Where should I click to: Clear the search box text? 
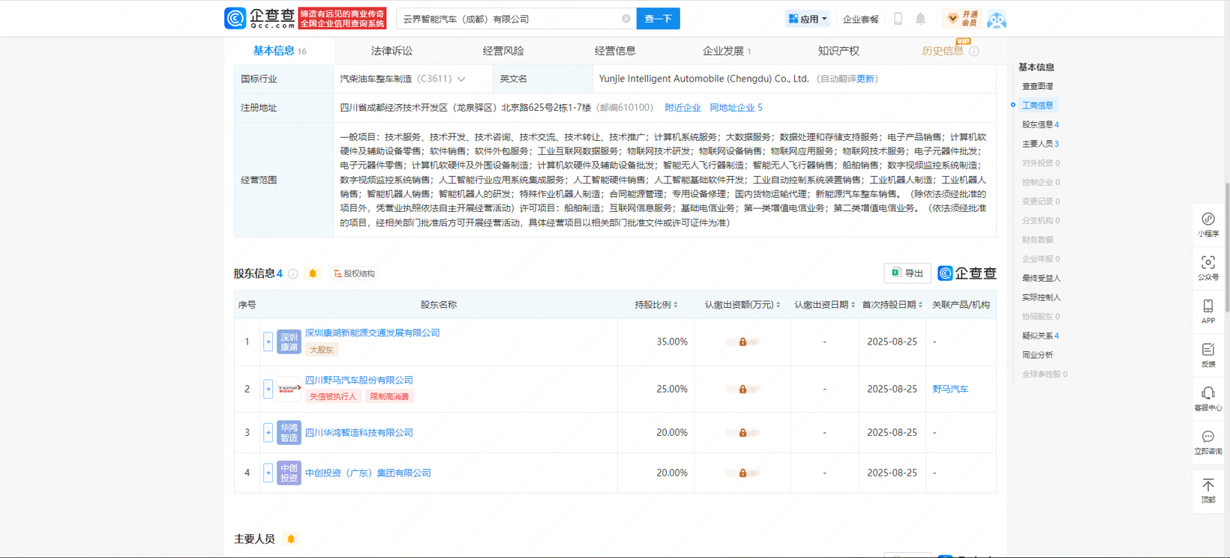626,19
